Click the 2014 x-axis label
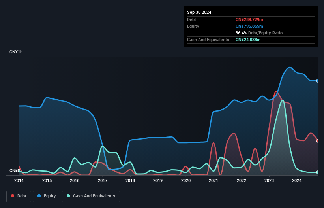Image resolution: width=324 pixels, height=208 pixels. click(19, 180)
